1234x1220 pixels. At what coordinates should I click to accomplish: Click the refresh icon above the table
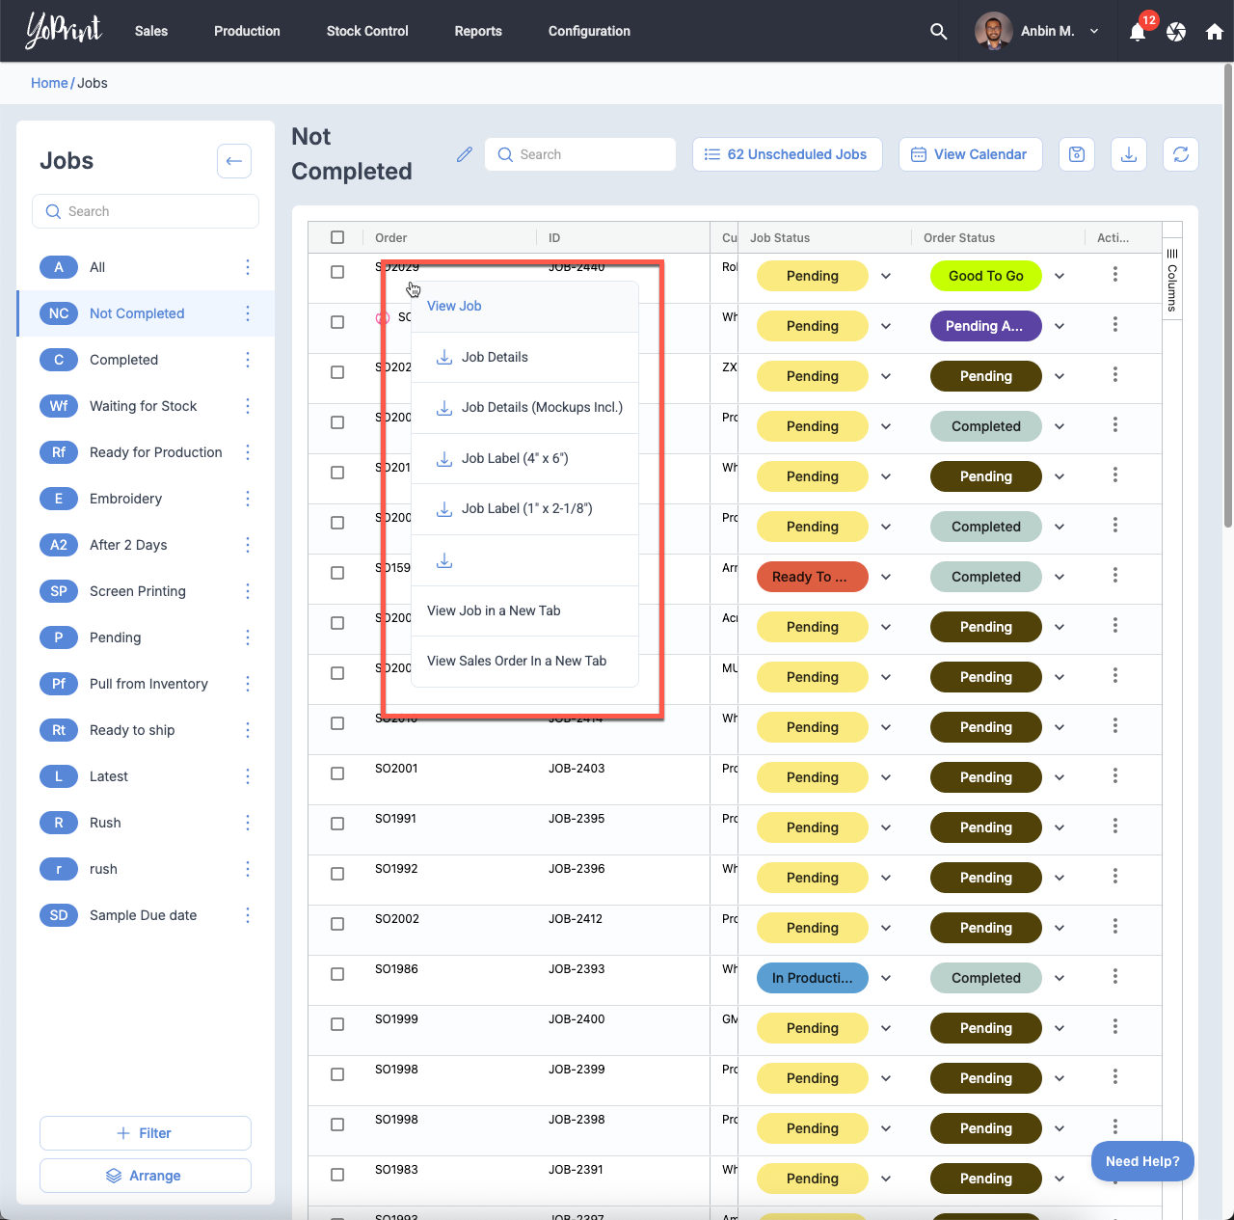click(1181, 154)
